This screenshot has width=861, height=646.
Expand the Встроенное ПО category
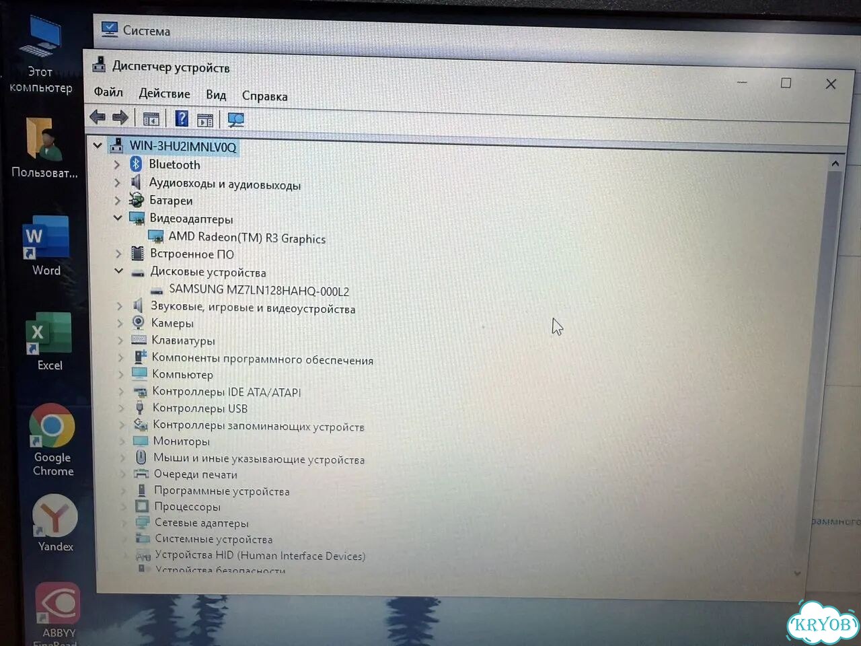coord(118,253)
